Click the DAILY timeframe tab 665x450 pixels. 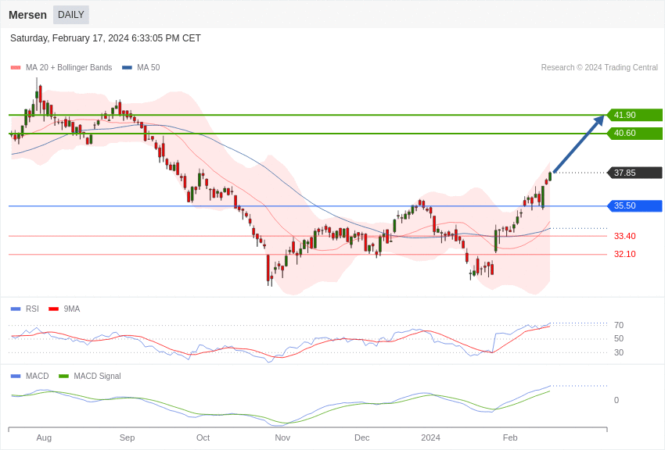tap(70, 15)
